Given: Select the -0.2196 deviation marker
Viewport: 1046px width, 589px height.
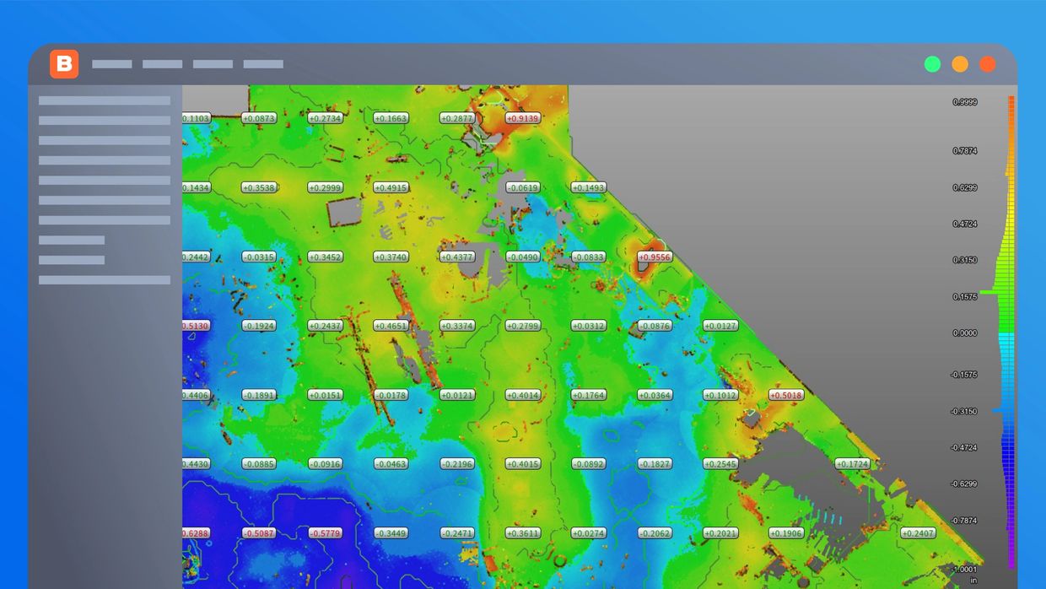Looking at the screenshot, I should coord(457,464).
